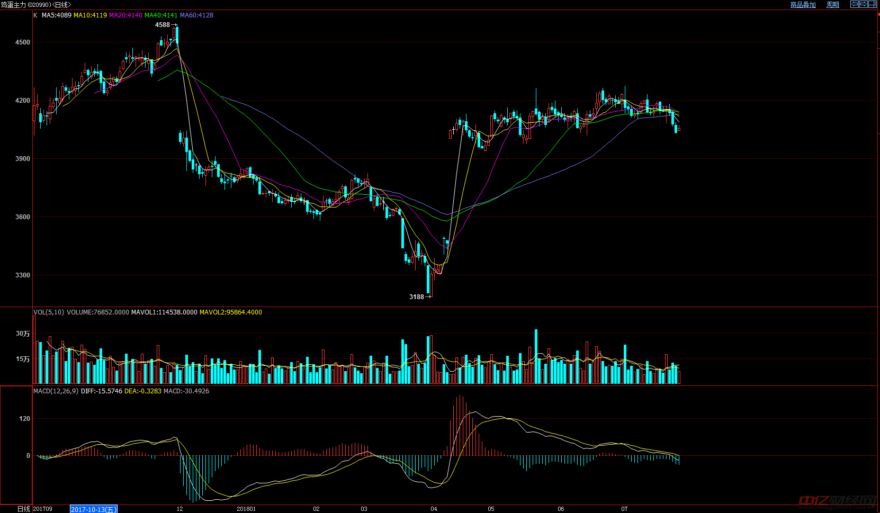
Task: Open the 商品叠加 overlay link
Action: pyautogui.click(x=803, y=5)
